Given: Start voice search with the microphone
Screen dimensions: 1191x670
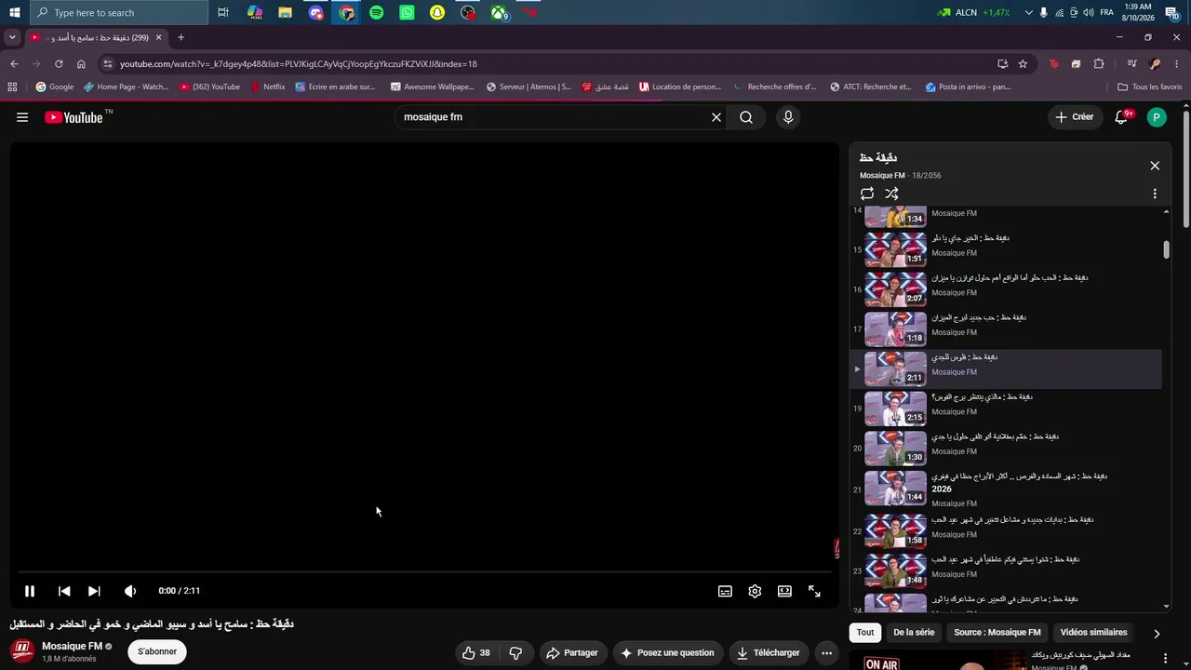Looking at the screenshot, I should pyautogui.click(x=788, y=117).
